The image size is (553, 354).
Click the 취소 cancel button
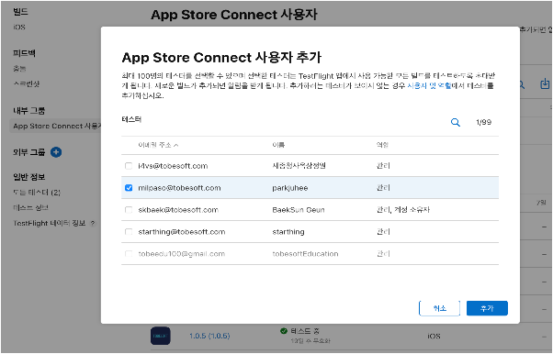[x=439, y=308]
